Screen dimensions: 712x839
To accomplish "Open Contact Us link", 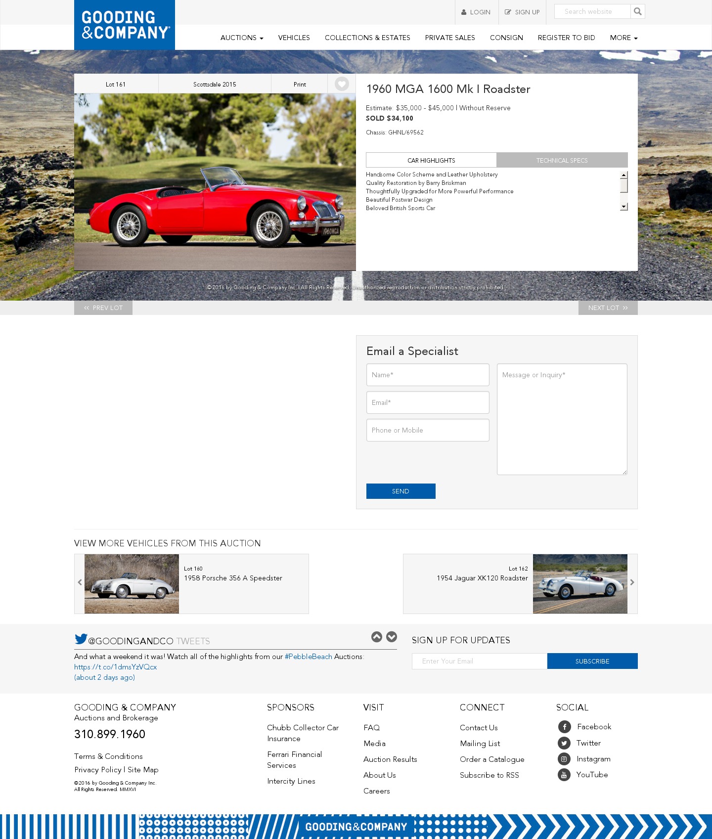I will pos(479,728).
